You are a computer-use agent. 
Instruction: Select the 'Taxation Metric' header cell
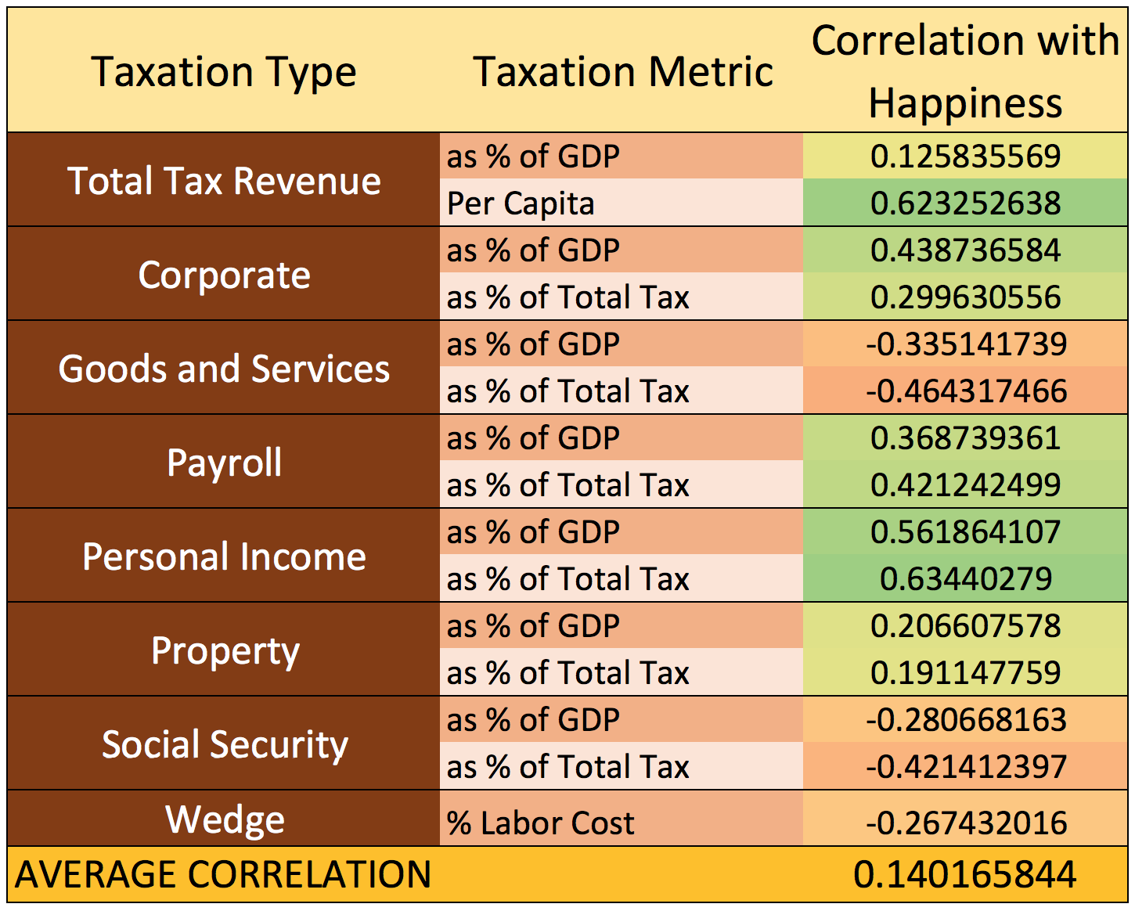[x=622, y=72]
